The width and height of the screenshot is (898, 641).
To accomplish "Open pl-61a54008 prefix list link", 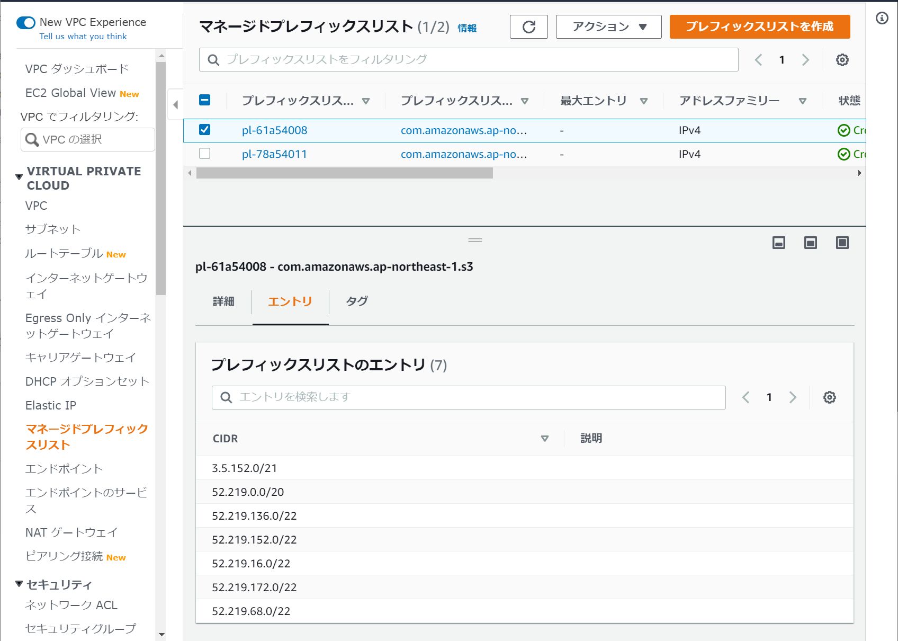I will pos(274,130).
